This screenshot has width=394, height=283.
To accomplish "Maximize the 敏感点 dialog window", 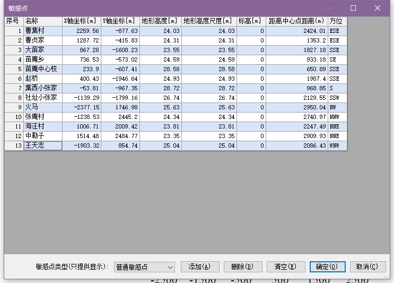I will [x=353, y=8].
